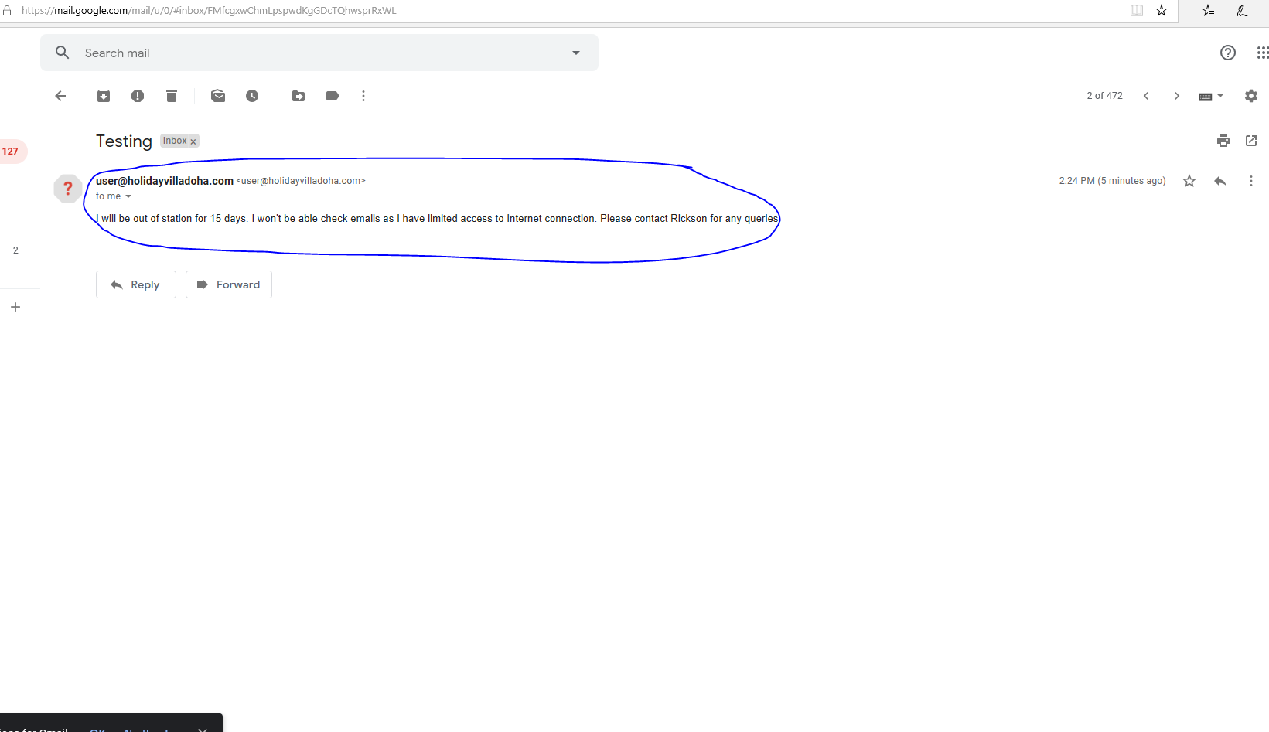The height and width of the screenshot is (732, 1269).
Task: Open the Move to folder icon
Action: [x=298, y=96]
